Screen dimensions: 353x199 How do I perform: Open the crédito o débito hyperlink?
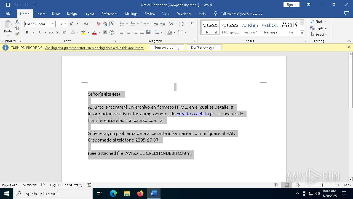193,114
